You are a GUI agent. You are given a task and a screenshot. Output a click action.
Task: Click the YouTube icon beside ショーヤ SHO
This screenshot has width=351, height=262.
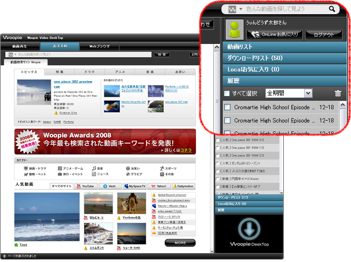119,248
